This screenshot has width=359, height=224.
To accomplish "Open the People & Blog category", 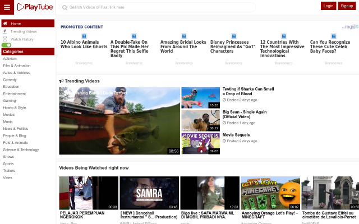I will tap(15, 136).
